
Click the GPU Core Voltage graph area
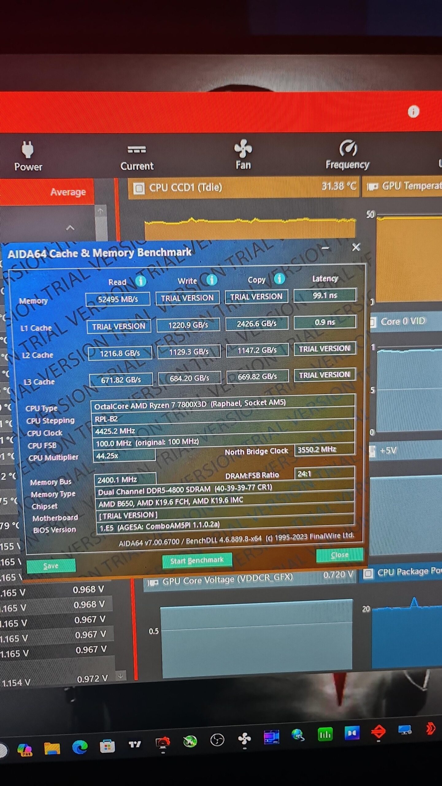(257, 638)
